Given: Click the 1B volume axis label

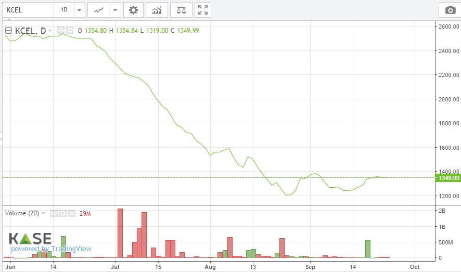Looking at the screenshot, I should click(x=442, y=227).
